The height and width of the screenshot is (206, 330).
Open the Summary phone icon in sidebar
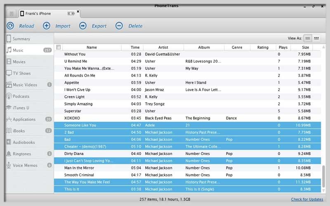tap(9, 39)
